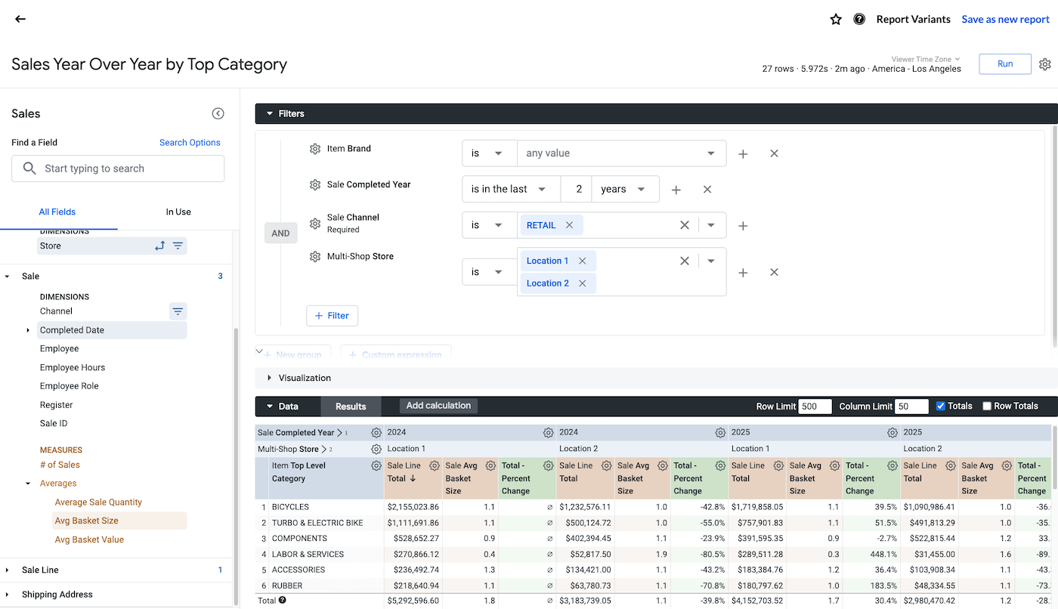Click the back arrow at top left
The width and height of the screenshot is (1058, 609).
click(20, 19)
